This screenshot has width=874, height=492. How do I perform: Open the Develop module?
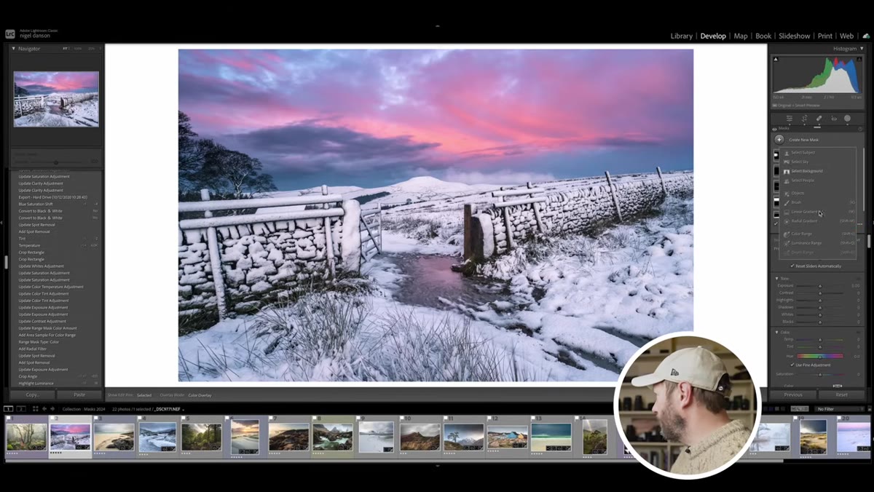(713, 36)
